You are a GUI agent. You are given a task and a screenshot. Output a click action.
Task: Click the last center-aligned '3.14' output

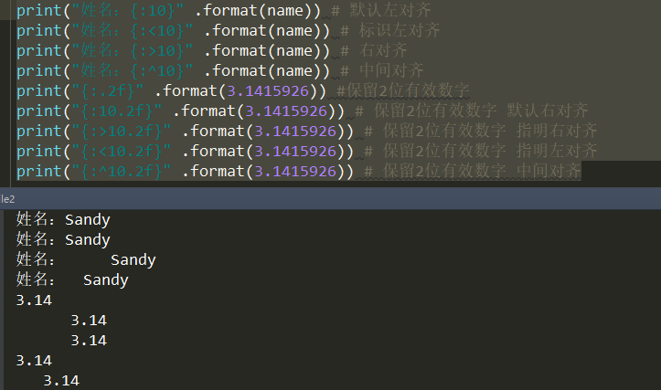click(x=61, y=380)
